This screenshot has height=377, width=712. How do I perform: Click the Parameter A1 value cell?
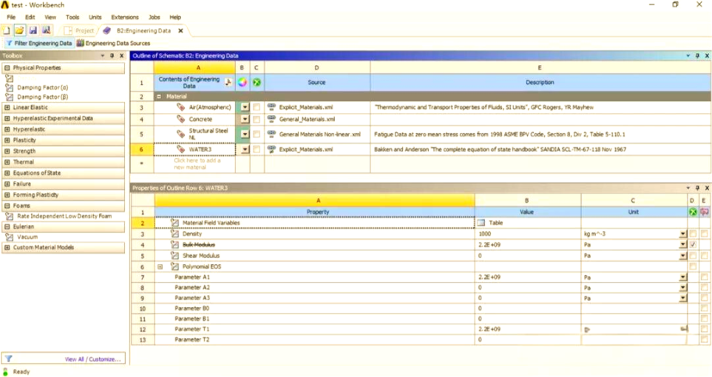pyautogui.click(x=528, y=277)
